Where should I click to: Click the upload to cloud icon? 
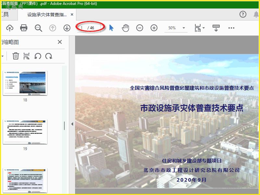(x=10, y=28)
